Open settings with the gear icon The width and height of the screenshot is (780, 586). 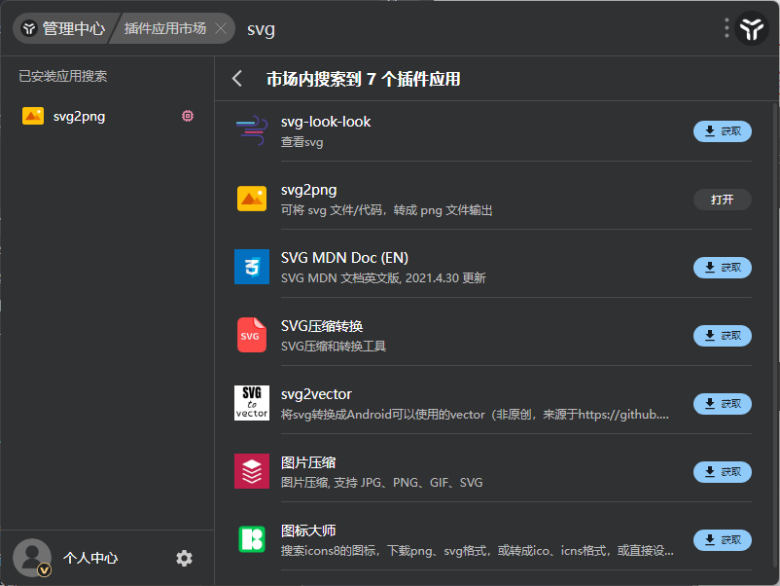184,558
